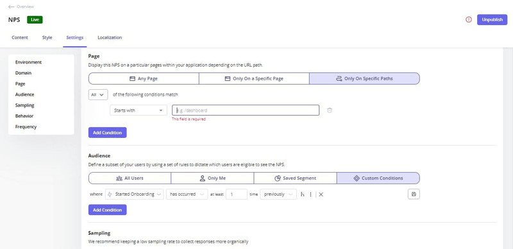Click the Unpublish button
Image resolution: width=513 pixels, height=249 pixels.
492,20
